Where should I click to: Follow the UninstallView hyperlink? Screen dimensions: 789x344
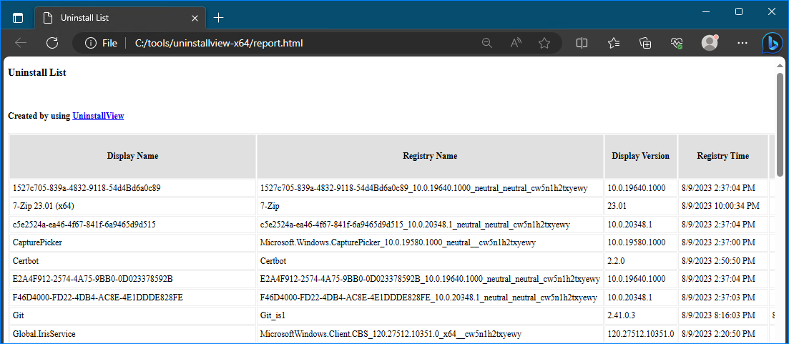point(98,116)
